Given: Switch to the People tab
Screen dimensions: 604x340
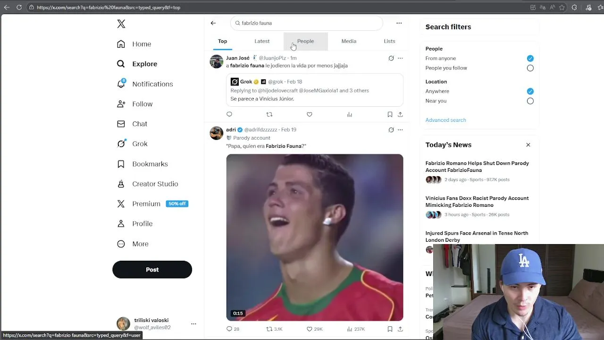Looking at the screenshot, I should coord(305,41).
